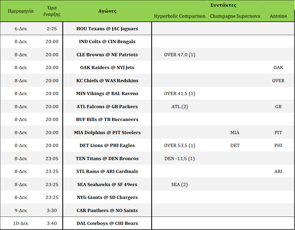Select the CAR Panthers @ NO Saints cell
This screenshot has height=230, width=295.
107,210
